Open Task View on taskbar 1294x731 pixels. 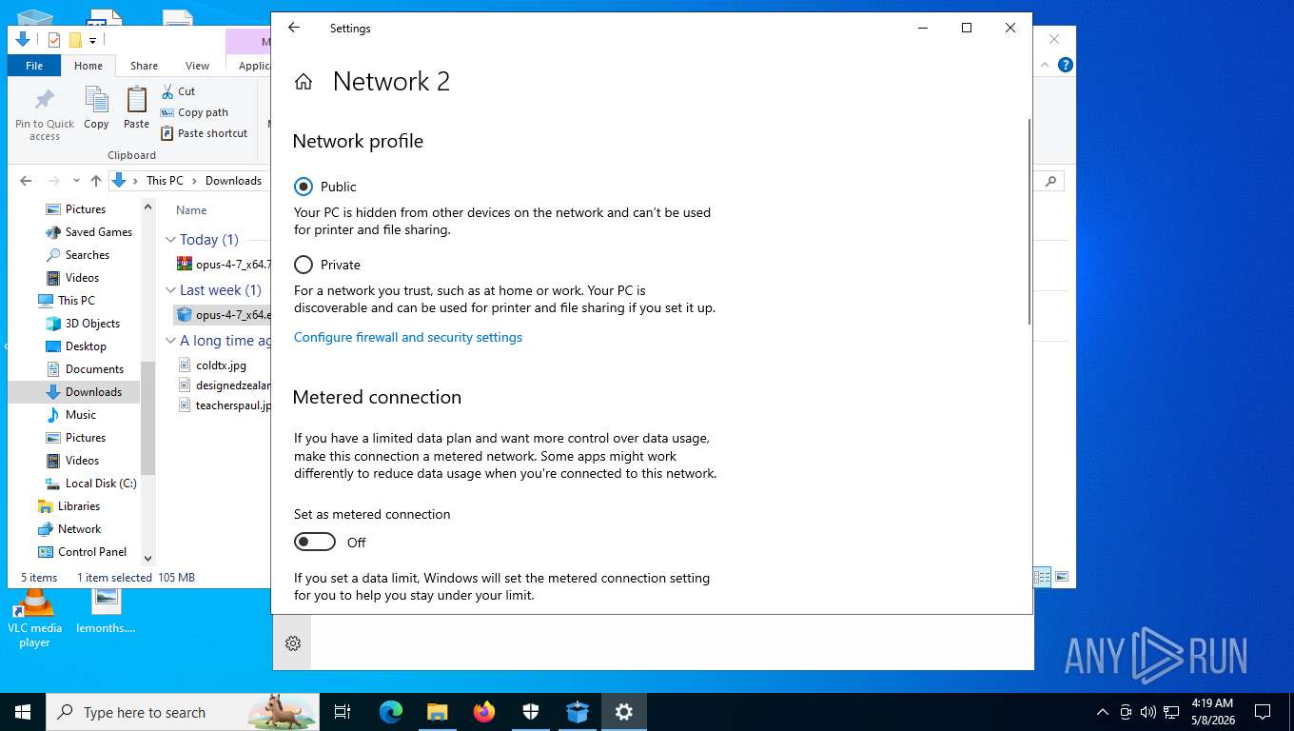(343, 712)
